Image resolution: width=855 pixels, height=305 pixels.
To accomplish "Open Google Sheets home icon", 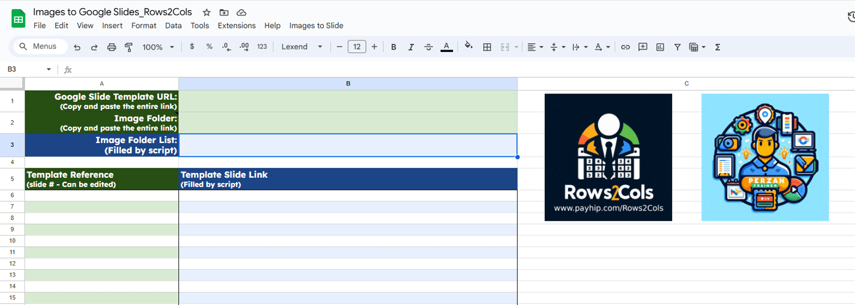I will tap(18, 19).
